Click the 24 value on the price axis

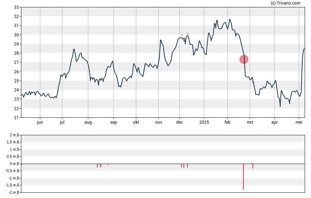click(x=16, y=90)
